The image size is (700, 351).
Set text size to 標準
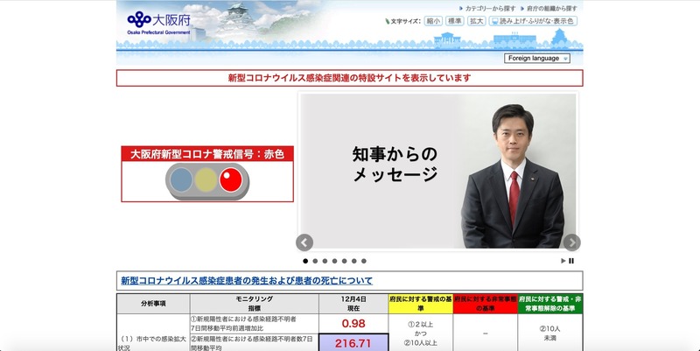[455, 21]
